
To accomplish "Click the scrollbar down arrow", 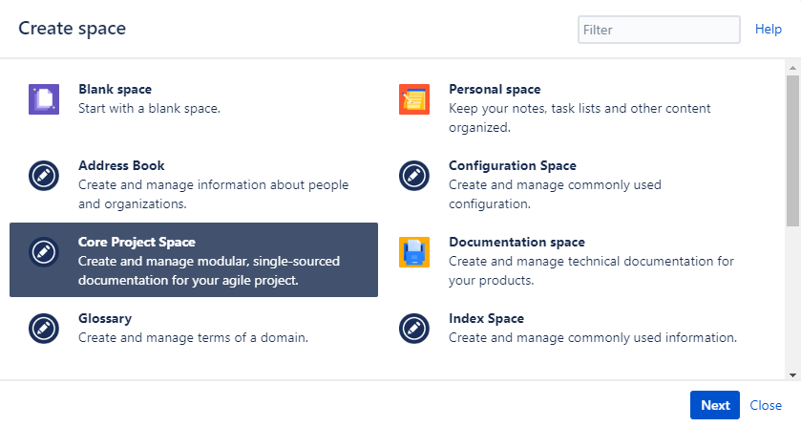I will [793, 374].
